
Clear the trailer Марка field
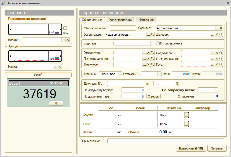(x=60, y=67)
